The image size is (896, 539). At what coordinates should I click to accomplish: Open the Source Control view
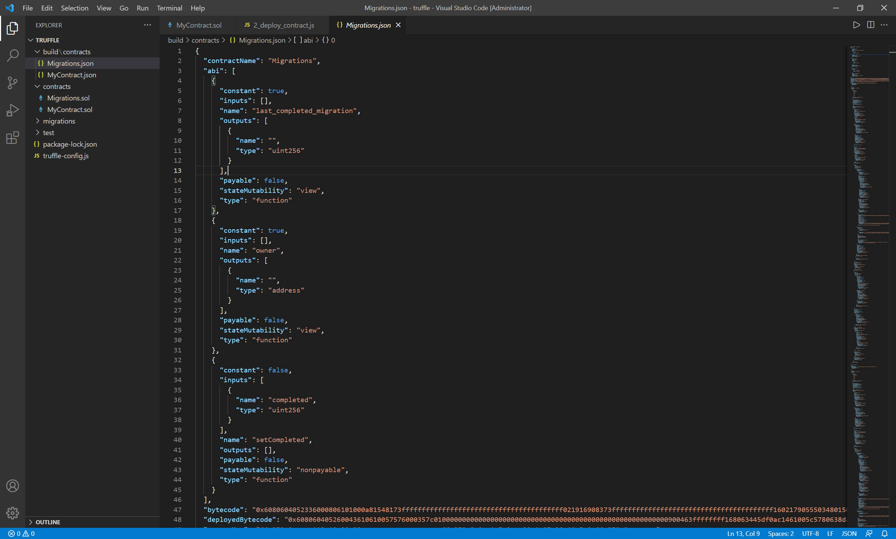[x=12, y=83]
